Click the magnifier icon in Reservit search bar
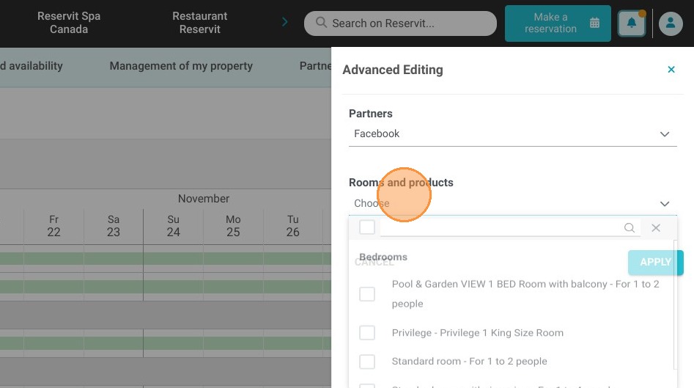 click(321, 23)
